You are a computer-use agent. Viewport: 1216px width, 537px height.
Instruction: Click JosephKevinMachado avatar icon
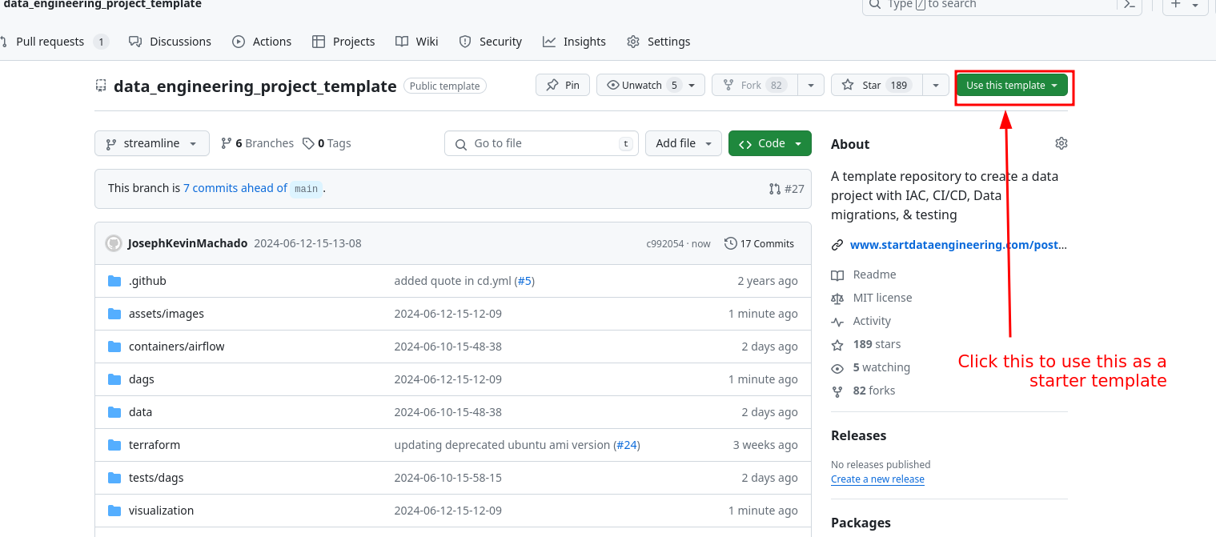point(114,243)
